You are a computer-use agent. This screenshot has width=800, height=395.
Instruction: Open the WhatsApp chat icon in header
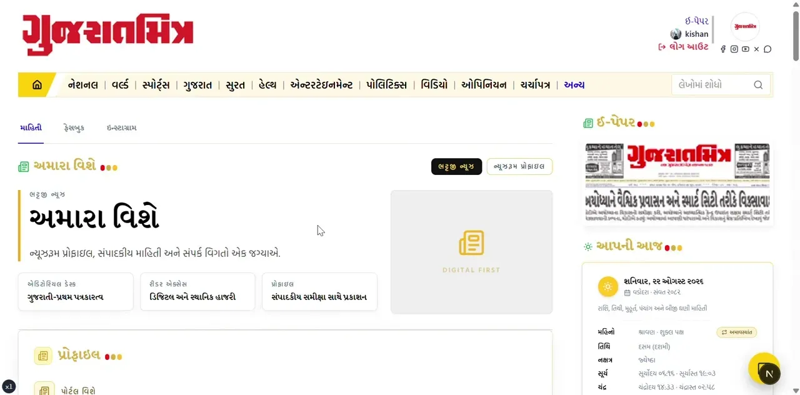click(767, 49)
